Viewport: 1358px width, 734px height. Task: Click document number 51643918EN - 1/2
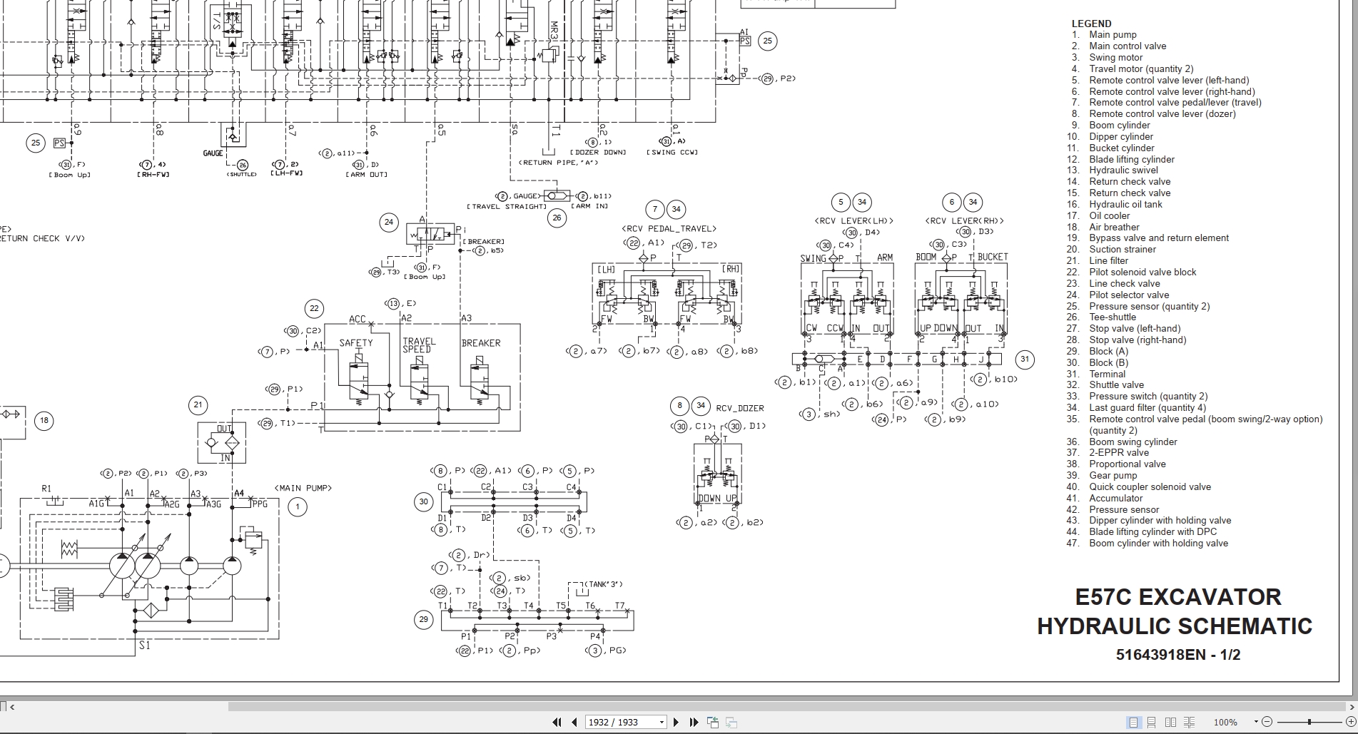(x=1178, y=655)
